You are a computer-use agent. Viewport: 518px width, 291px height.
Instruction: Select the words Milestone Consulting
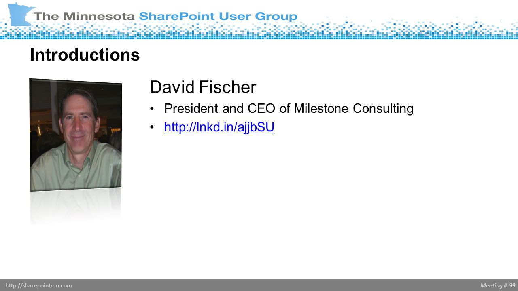pyautogui.click(x=354, y=108)
